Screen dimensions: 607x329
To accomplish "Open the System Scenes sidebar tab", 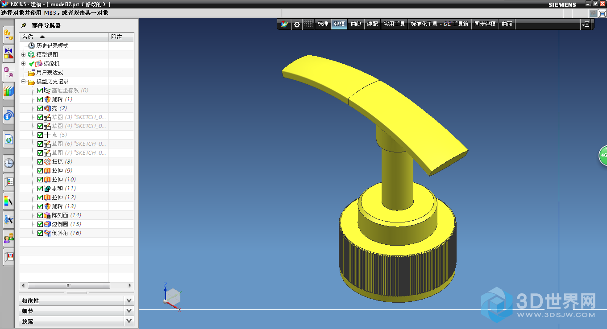I will 8,256.
